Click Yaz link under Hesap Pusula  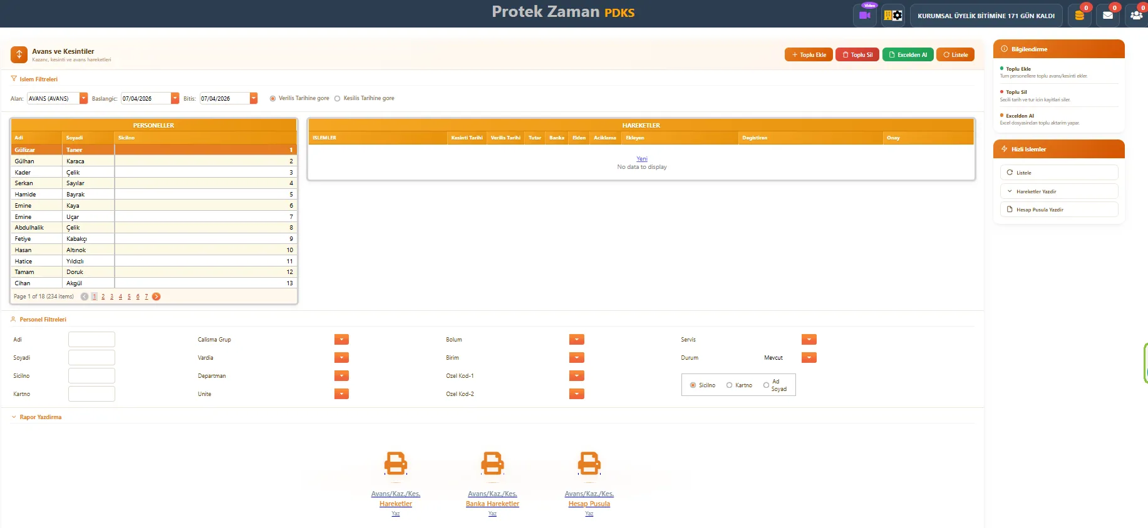589,514
